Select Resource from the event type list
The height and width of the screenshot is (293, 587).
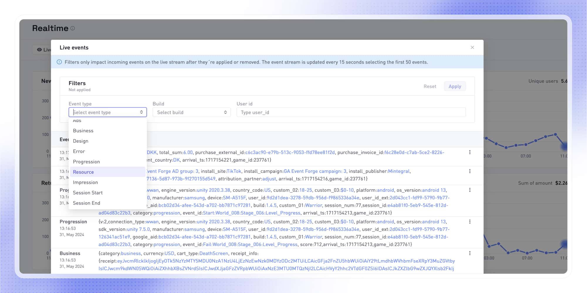click(x=83, y=172)
